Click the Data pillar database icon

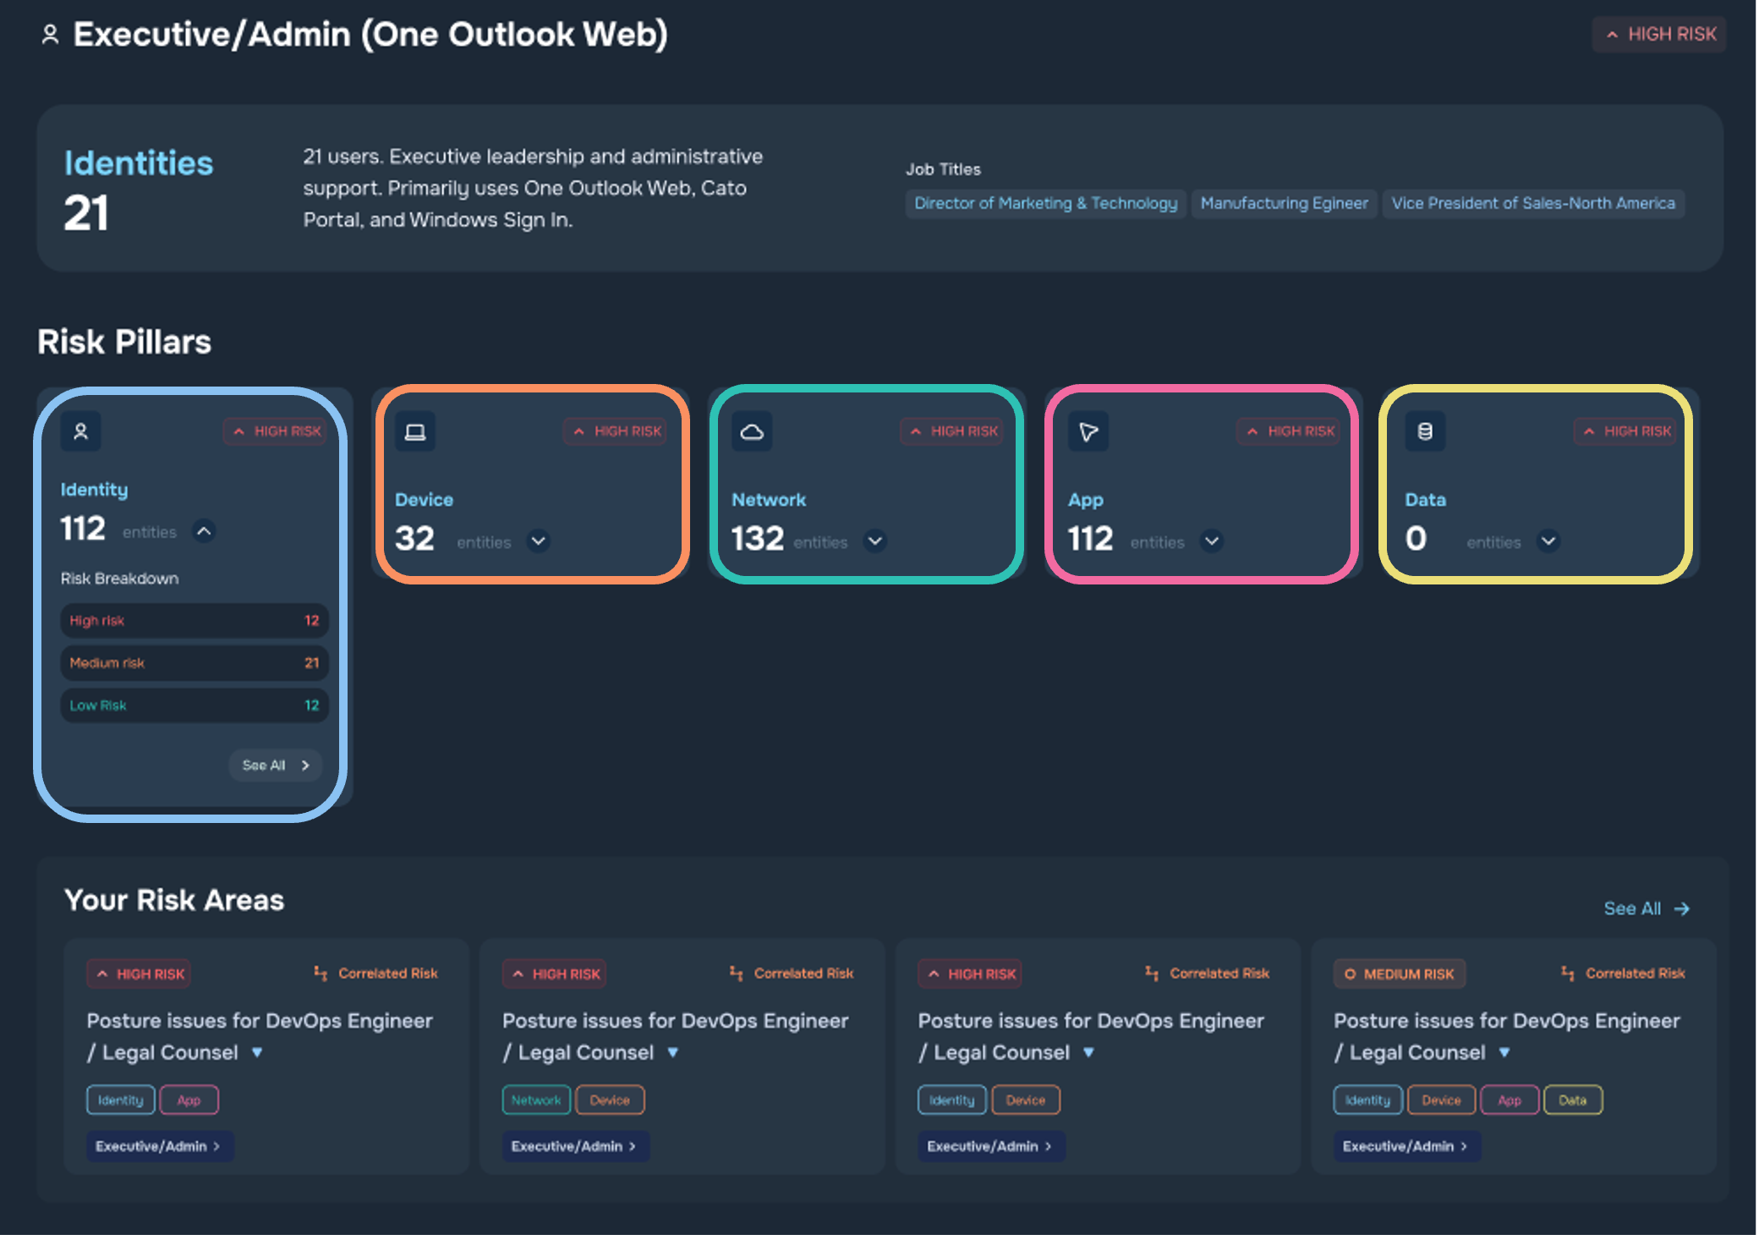coord(1425,431)
